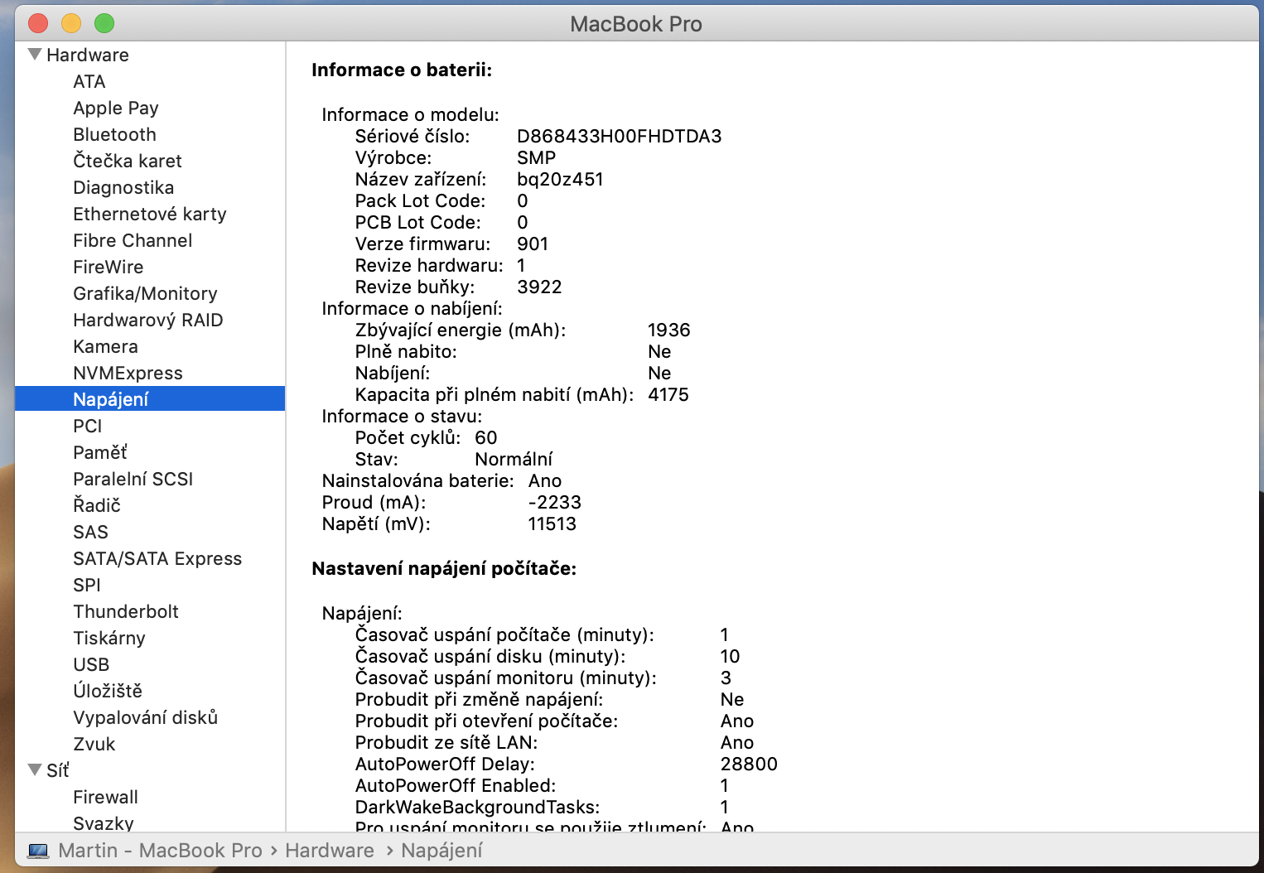The height and width of the screenshot is (873, 1264).
Task: Click the highlighted Napájení item
Action: tap(150, 399)
